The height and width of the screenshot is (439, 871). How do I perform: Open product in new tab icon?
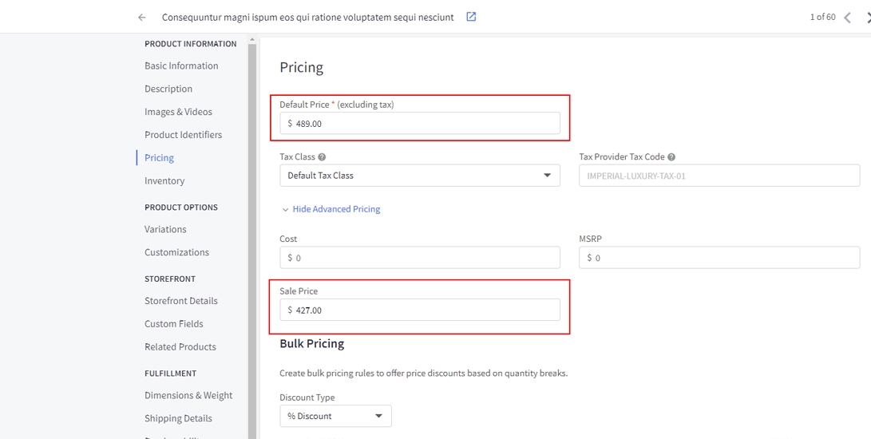471,17
